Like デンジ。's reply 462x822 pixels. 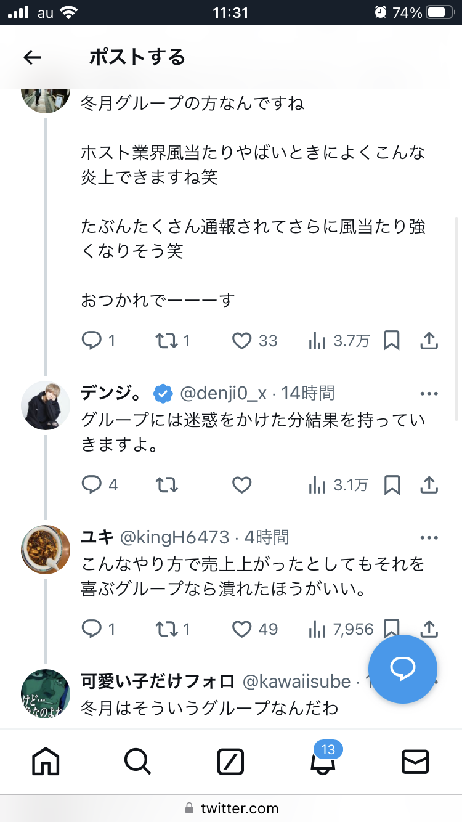241,486
